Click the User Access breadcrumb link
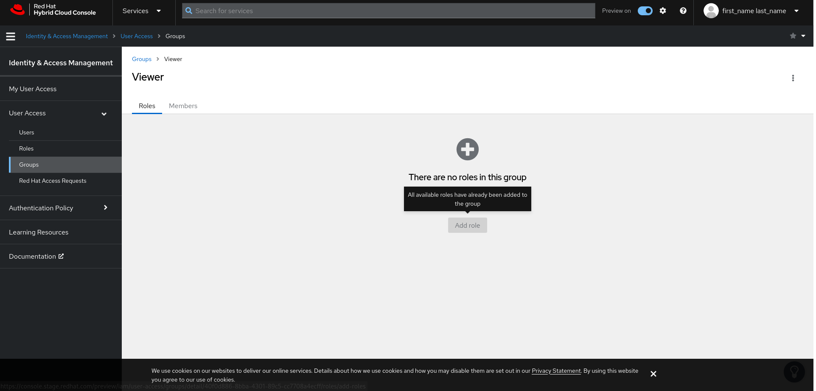Screen dimensions: 816x391 pyautogui.click(x=137, y=36)
